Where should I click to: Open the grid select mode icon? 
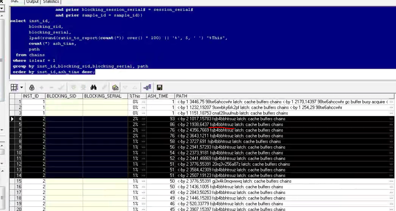point(14,87)
